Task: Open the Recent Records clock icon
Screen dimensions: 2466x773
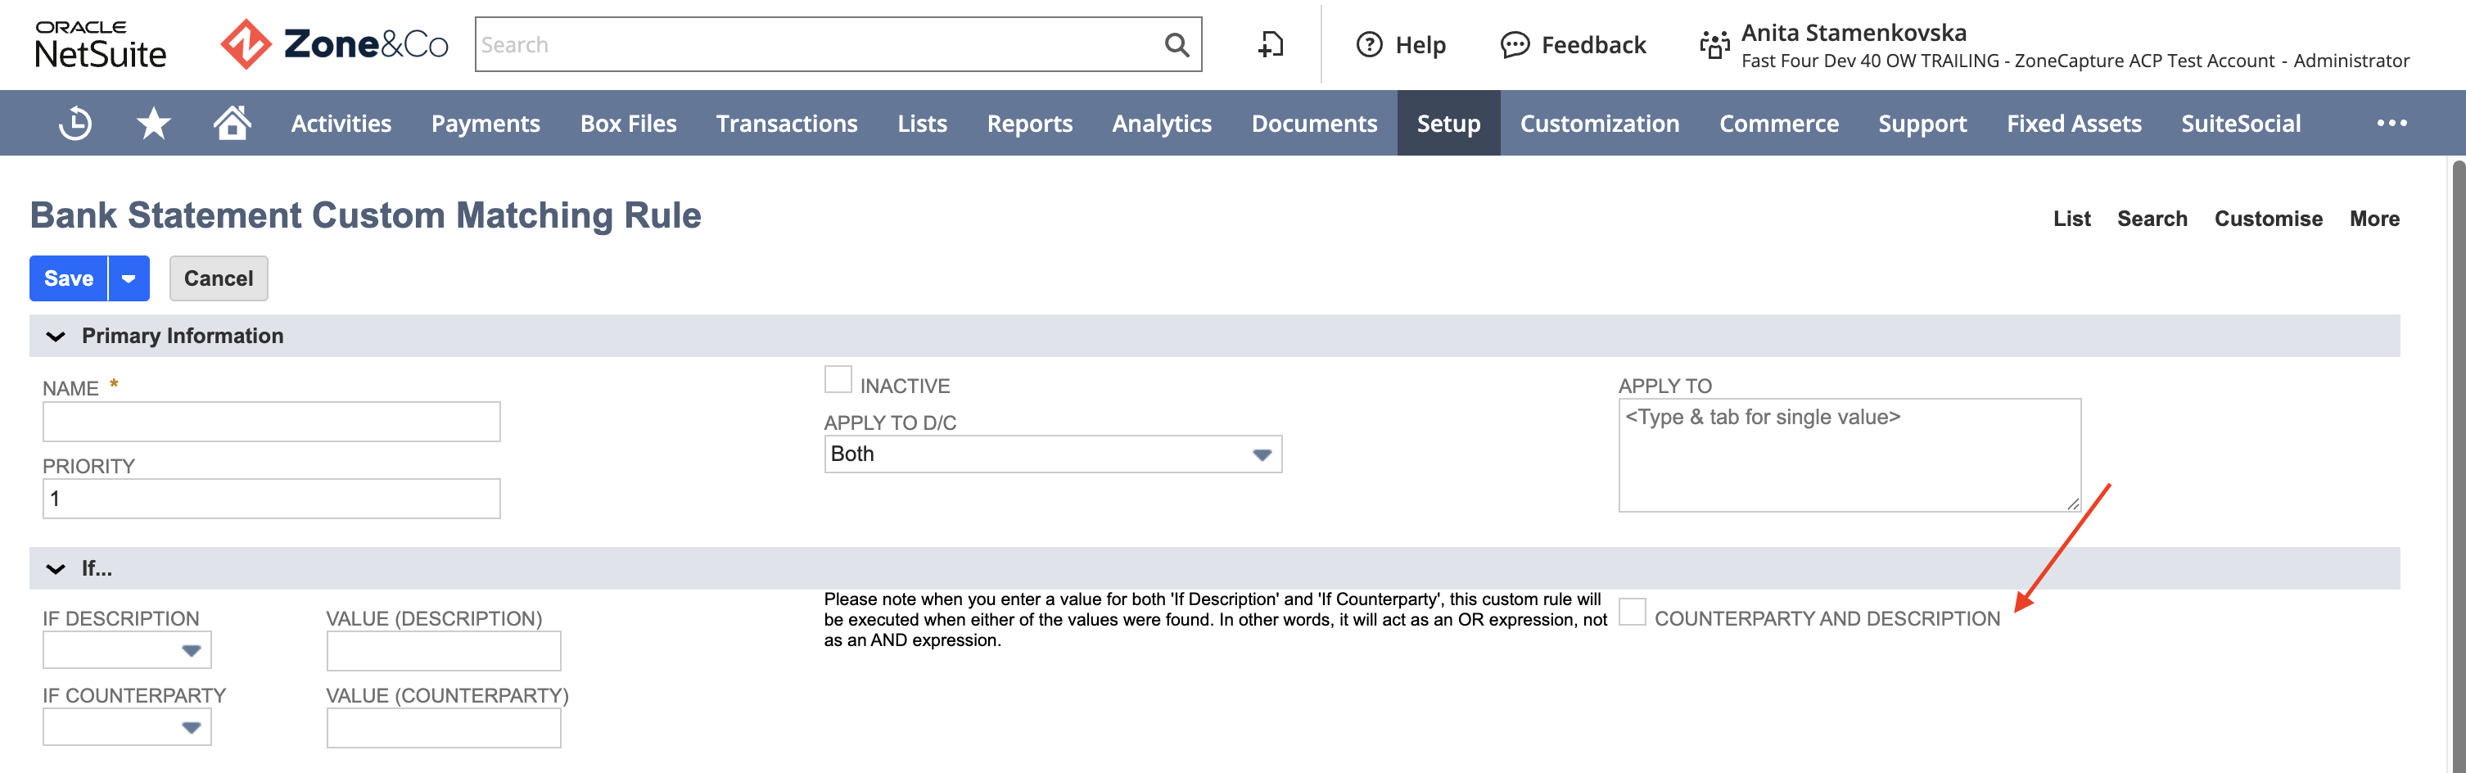Action: pyautogui.click(x=75, y=124)
